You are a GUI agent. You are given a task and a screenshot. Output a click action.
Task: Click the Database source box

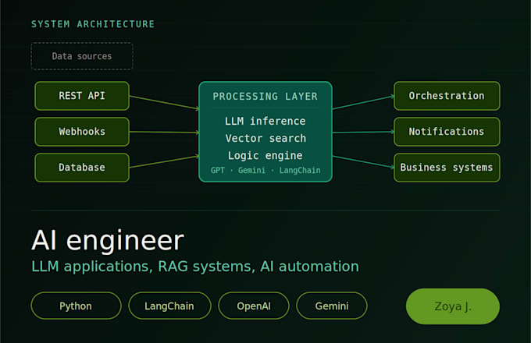click(x=82, y=168)
